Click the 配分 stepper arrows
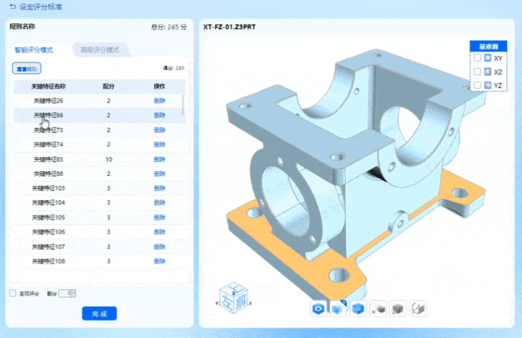Screen dimensions: 522x338 pyautogui.click(x=74, y=293)
